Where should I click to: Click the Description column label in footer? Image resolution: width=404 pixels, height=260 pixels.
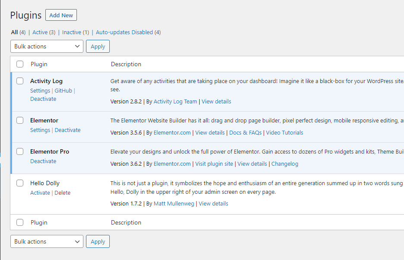click(x=126, y=223)
